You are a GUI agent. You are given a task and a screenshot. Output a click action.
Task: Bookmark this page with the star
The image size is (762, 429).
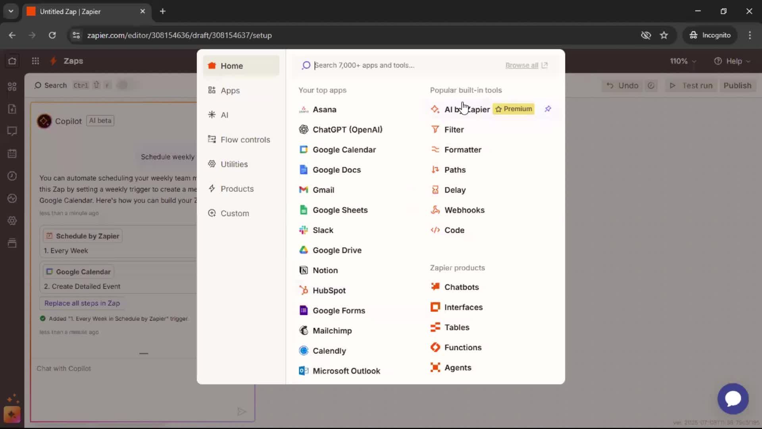point(664,35)
